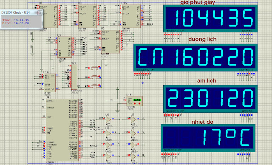Select the U4 microcontroller body

coord(62,130)
